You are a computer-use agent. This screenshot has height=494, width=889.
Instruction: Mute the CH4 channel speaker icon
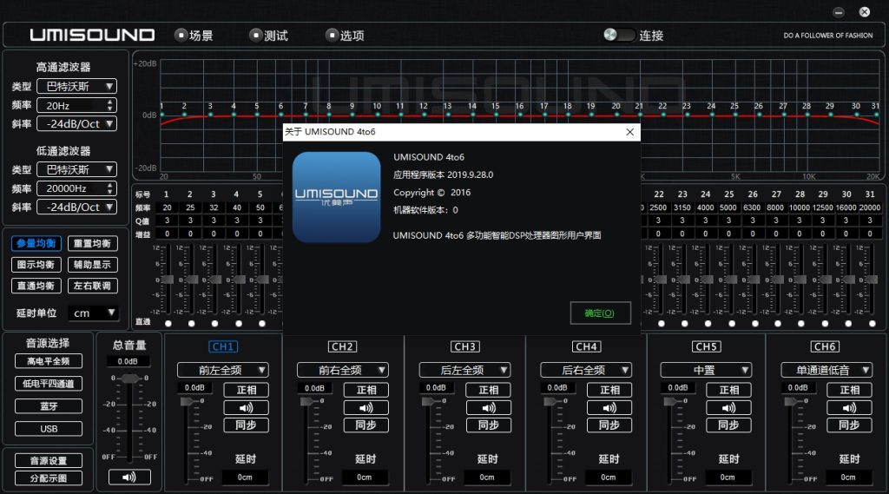pyautogui.click(x=609, y=408)
